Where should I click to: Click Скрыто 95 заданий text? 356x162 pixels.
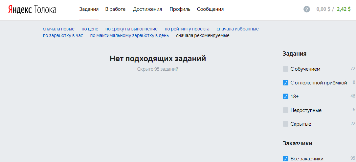158,69
